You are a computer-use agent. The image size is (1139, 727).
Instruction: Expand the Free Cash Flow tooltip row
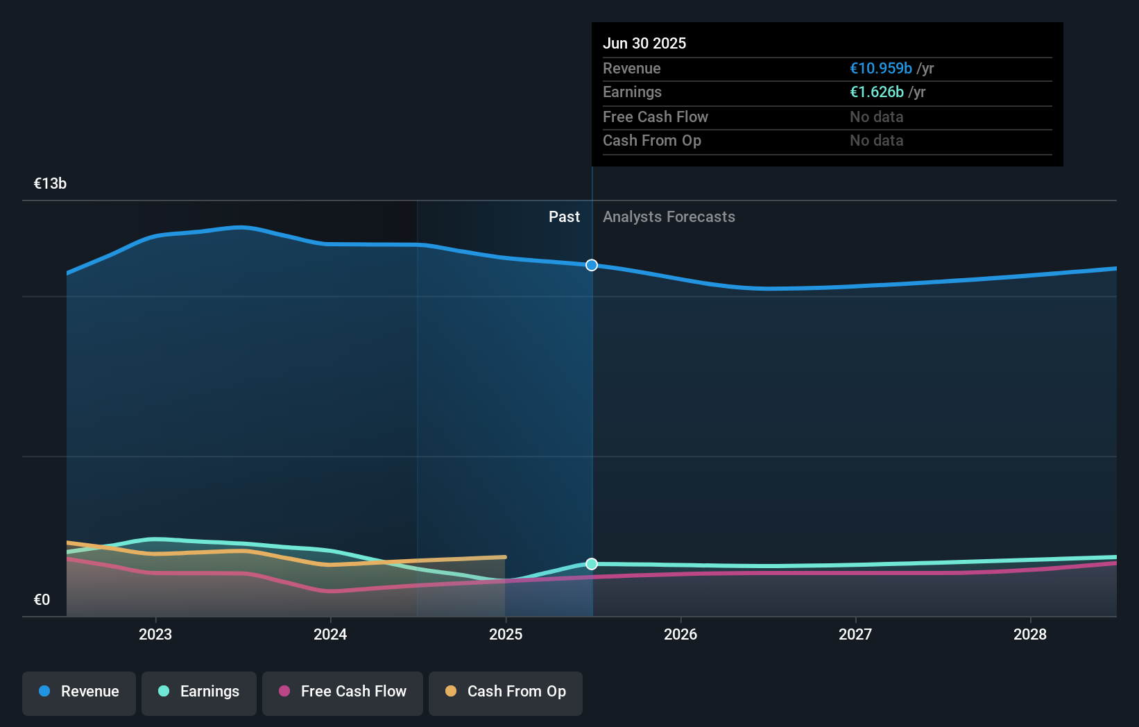(656, 117)
